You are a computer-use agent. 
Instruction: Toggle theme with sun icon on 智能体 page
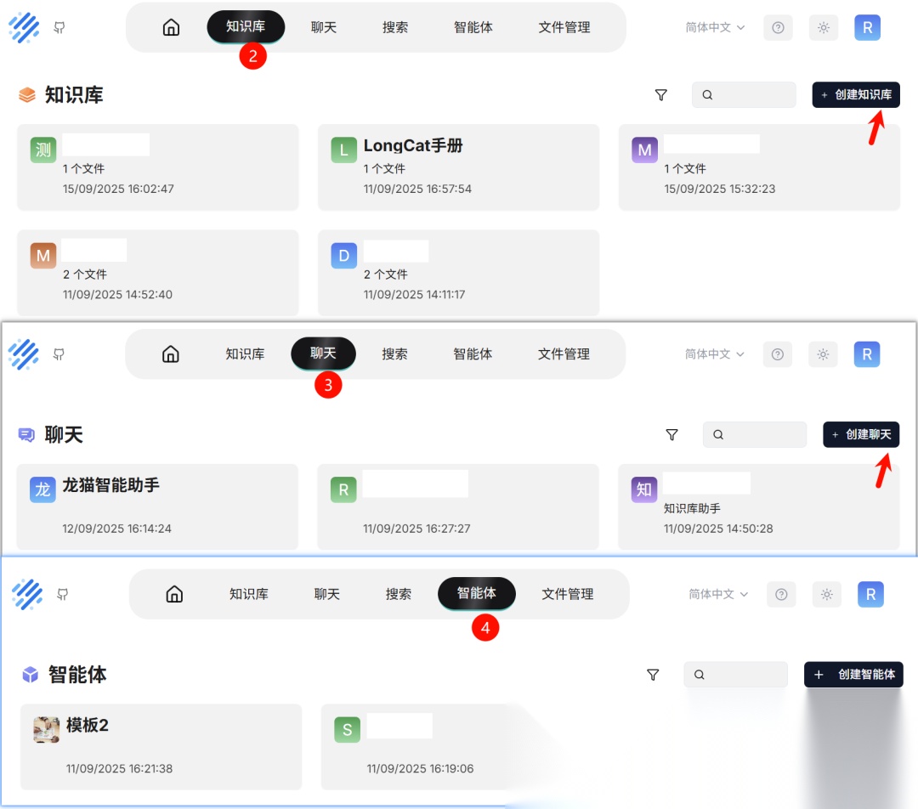click(x=826, y=594)
